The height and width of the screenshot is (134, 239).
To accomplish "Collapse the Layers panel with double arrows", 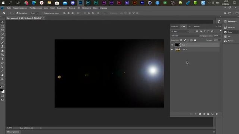I will [x=216, y=26].
